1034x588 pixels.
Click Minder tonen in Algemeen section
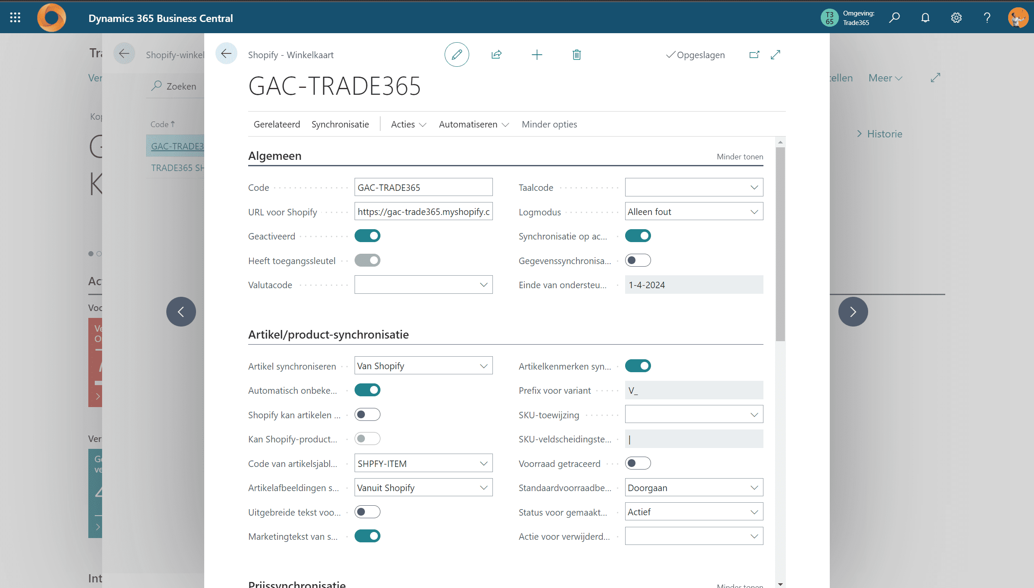pos(740,156)
